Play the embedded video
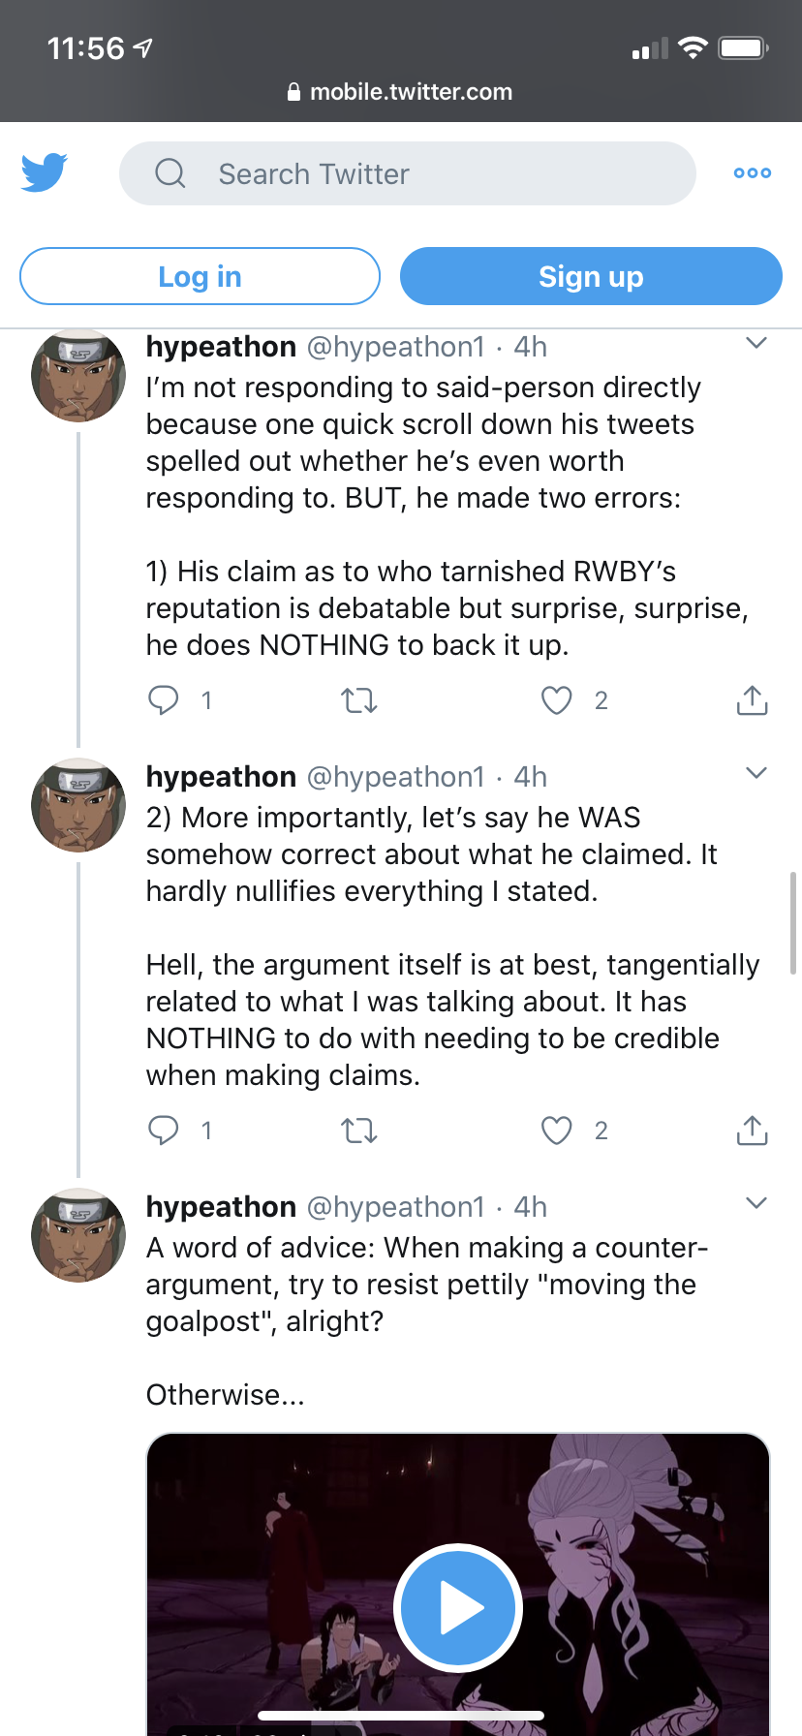Viewport: 802px width, 1736px height. click(458, 1608)
